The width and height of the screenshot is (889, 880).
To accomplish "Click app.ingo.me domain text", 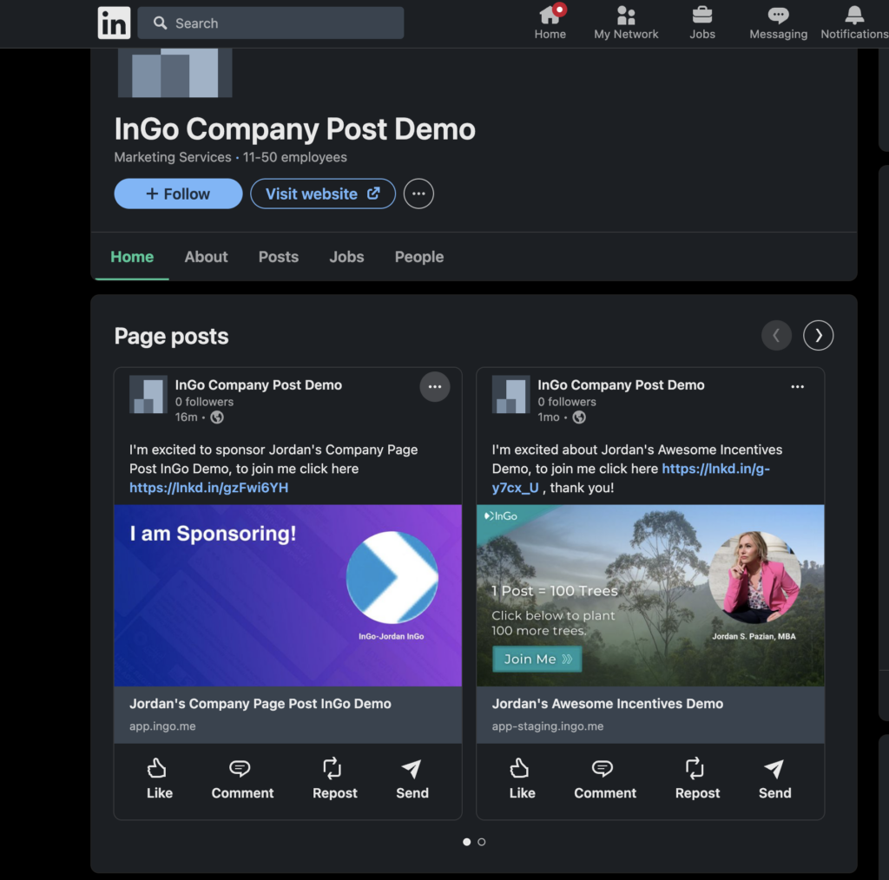I will [162, 726].
